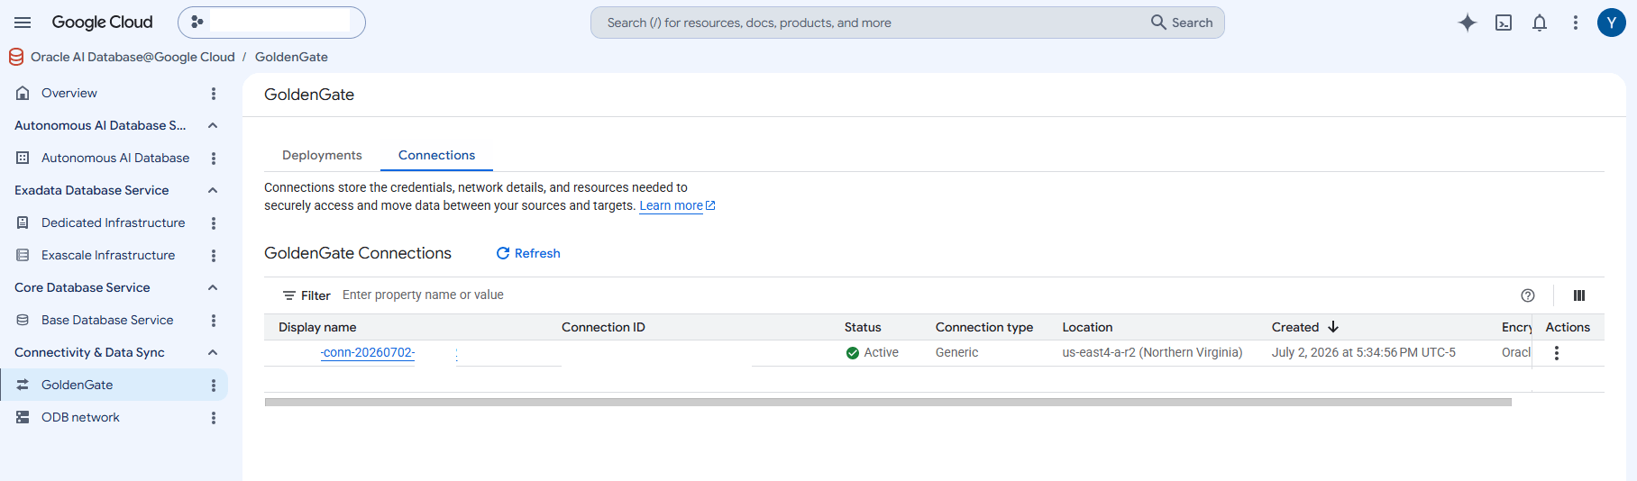Open the top bar more options menu
The width and height of the screenshot is (1637, 481).
pos(1576,23)
